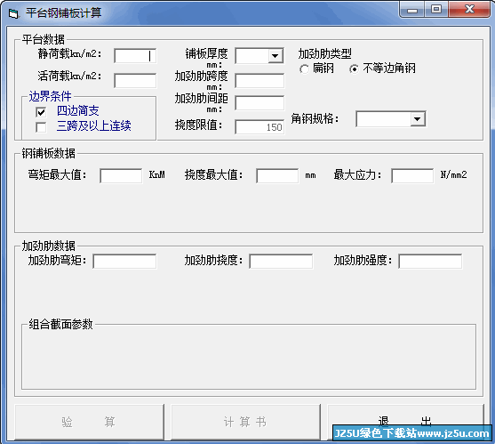Click the 加劲肋类型 label
This screenshot has height=444, width=495.
[325, 54]
